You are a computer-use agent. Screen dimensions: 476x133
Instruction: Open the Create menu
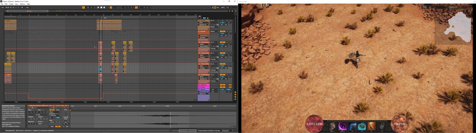pos(11,4)
